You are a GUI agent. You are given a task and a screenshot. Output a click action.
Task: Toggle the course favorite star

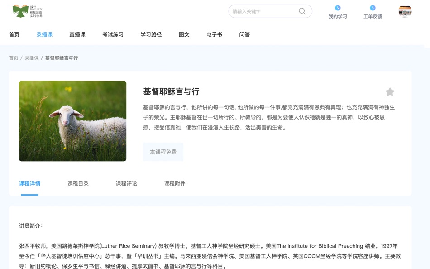pos(390,91)
